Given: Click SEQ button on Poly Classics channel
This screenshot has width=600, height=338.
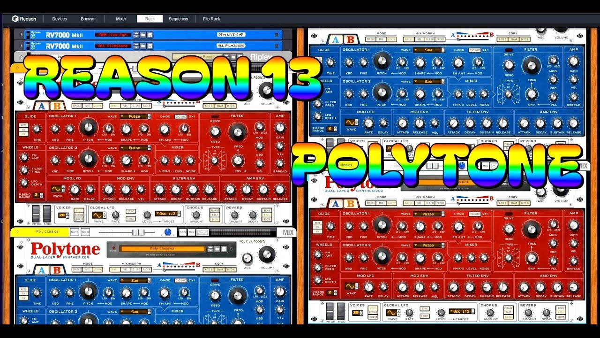Looking at the screenshot, I should (182, 232).
